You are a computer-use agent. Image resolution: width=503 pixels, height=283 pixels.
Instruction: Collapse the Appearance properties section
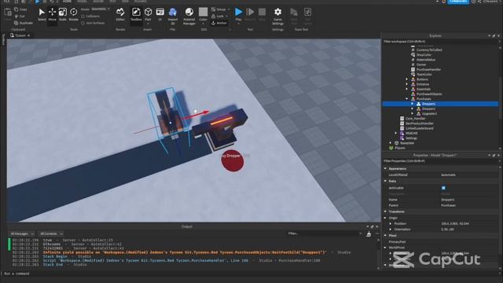click(385, 168)
